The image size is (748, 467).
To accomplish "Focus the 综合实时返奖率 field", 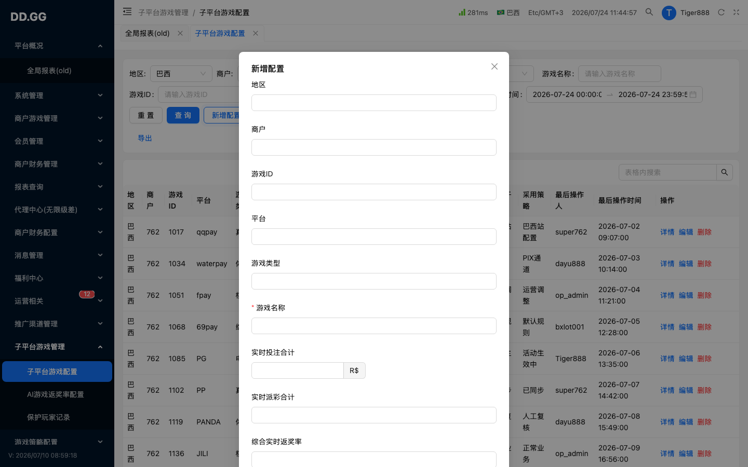I will click(x=374, y=459).
